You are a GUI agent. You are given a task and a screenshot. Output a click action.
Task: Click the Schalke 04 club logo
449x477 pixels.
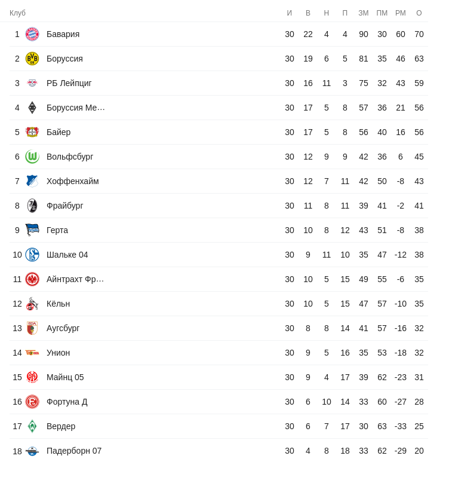point(32,255)
